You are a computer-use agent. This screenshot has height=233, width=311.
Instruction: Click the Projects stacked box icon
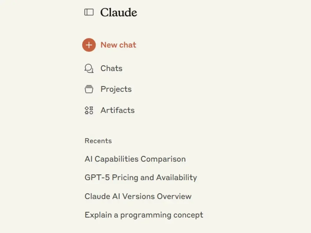[x=89, y=89]
